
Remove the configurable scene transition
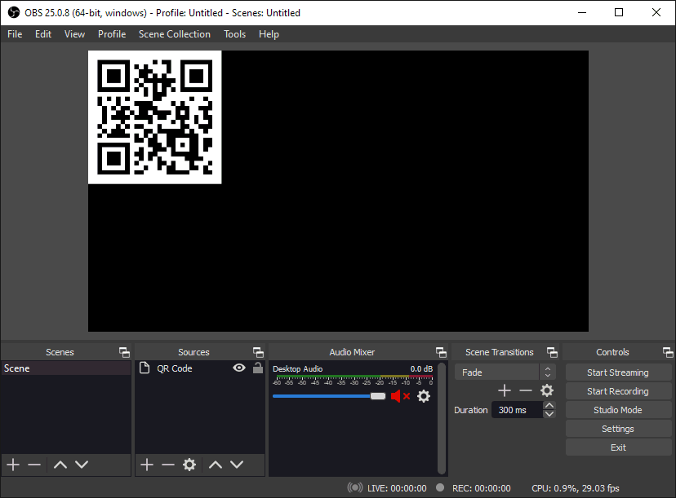(526, 391)
